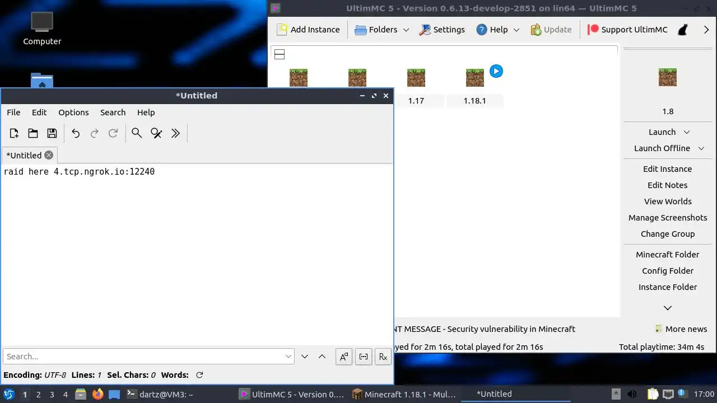Open Find via magnifier toolbar icon
The height and width of the screenshot is (403, 717).
tap(137, 133)
